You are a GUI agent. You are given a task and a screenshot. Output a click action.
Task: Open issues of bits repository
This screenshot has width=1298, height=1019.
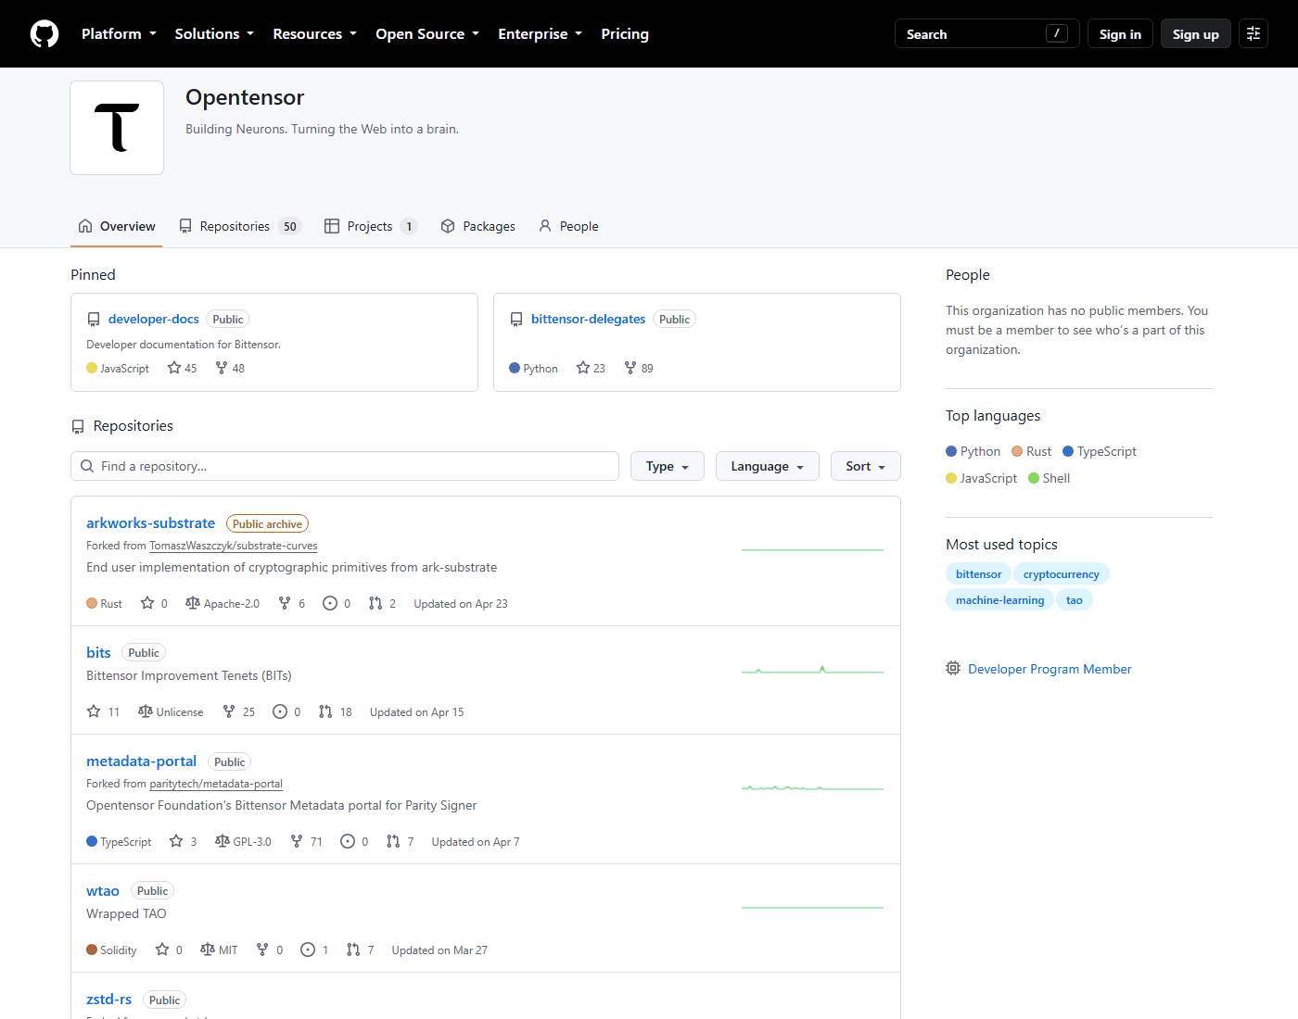(x=286, y=711)
